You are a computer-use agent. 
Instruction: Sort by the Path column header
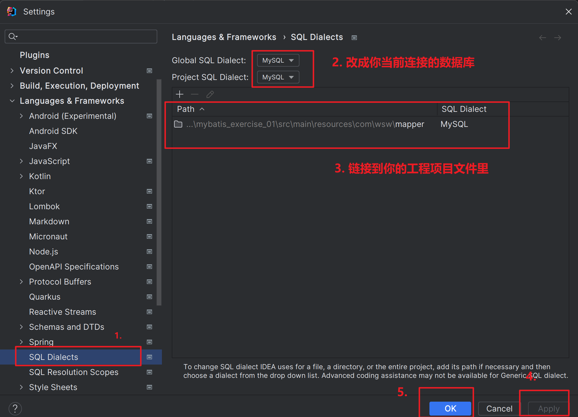click(x=305, y=109)
